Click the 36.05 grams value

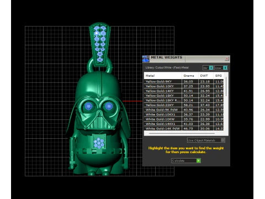point(188,81)
